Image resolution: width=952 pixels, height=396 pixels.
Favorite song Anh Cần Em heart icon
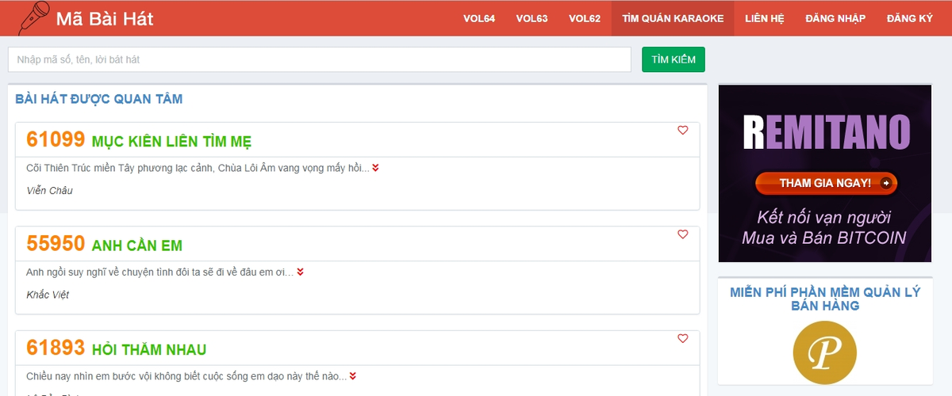point(683,234)
